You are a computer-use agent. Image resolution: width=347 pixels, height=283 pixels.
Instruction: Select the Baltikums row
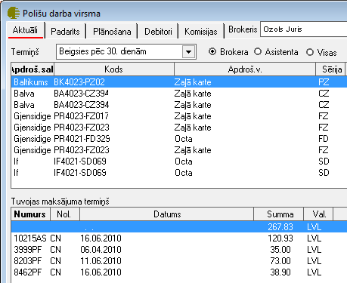click(x=179, y=82)
